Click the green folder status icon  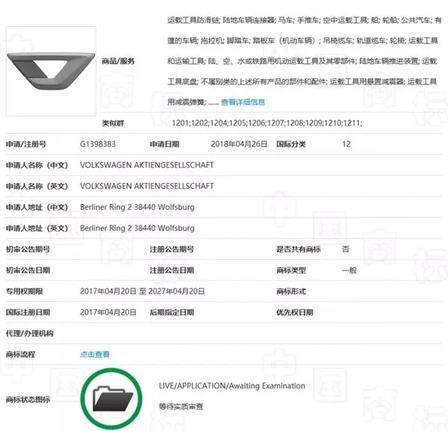point(111,398)
